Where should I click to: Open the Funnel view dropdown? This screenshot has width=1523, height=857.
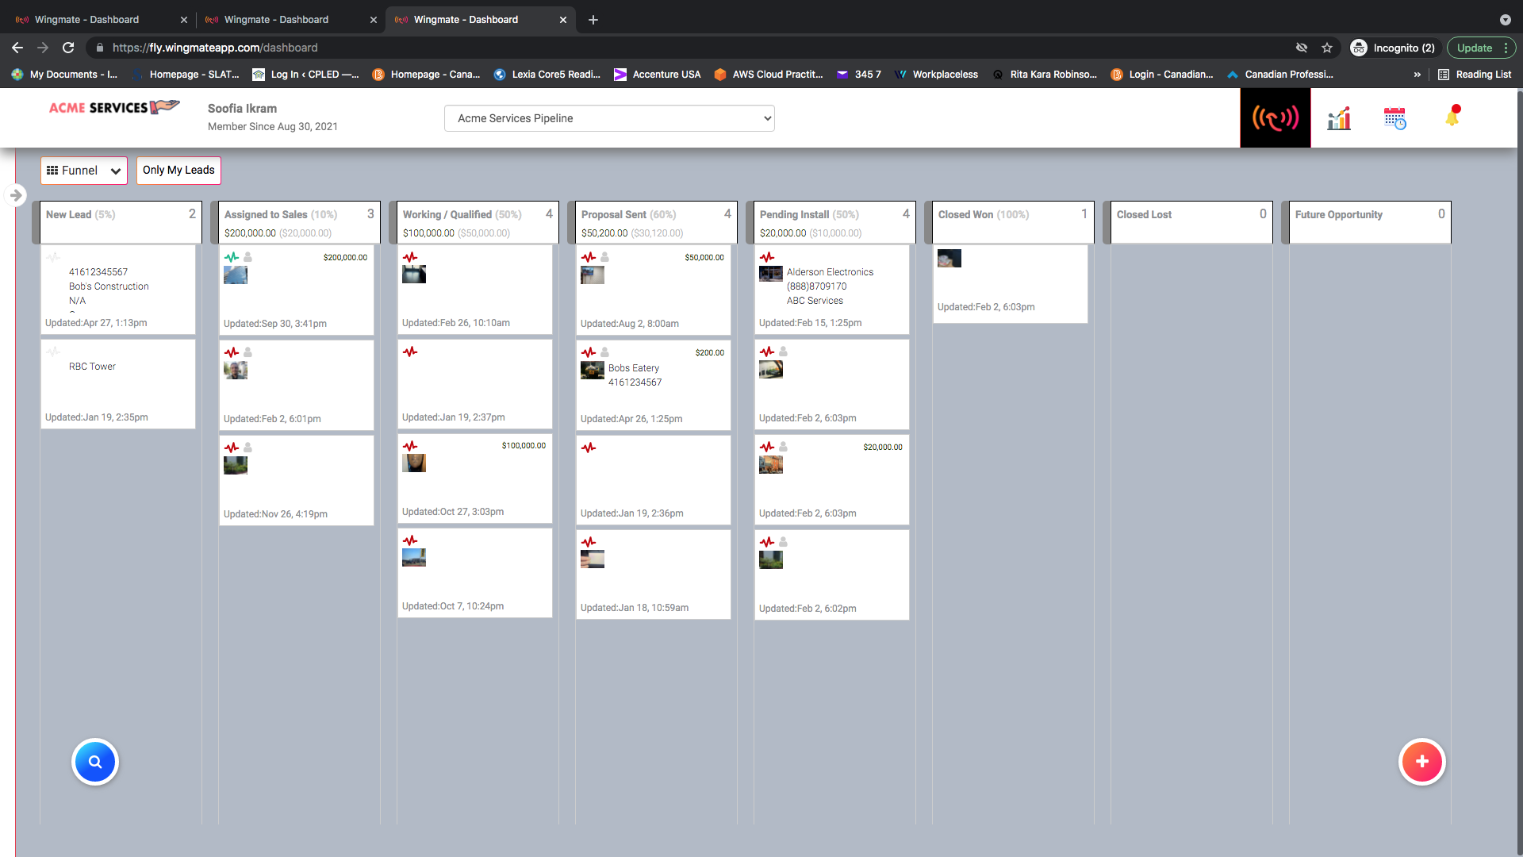point(84,171)
